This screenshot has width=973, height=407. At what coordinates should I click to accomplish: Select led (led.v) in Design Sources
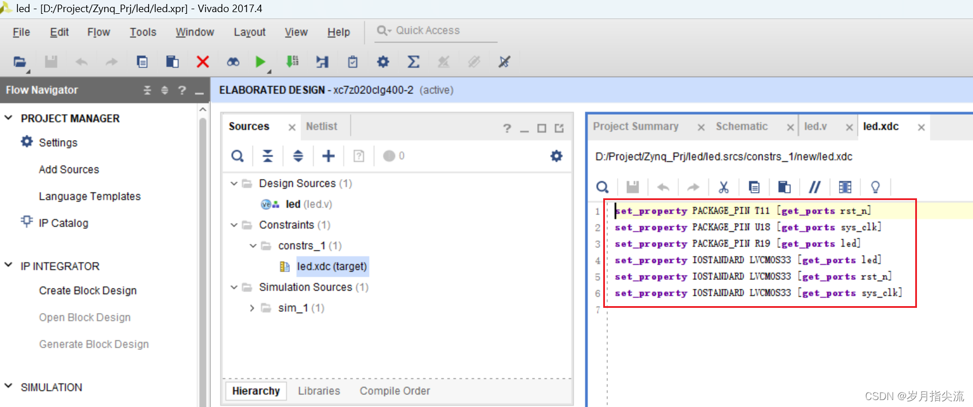[x=309, y=204]
